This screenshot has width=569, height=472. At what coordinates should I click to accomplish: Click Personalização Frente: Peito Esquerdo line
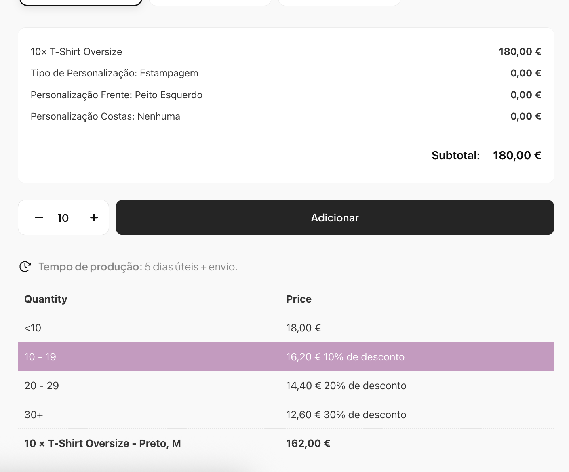(x=116, y=95)
